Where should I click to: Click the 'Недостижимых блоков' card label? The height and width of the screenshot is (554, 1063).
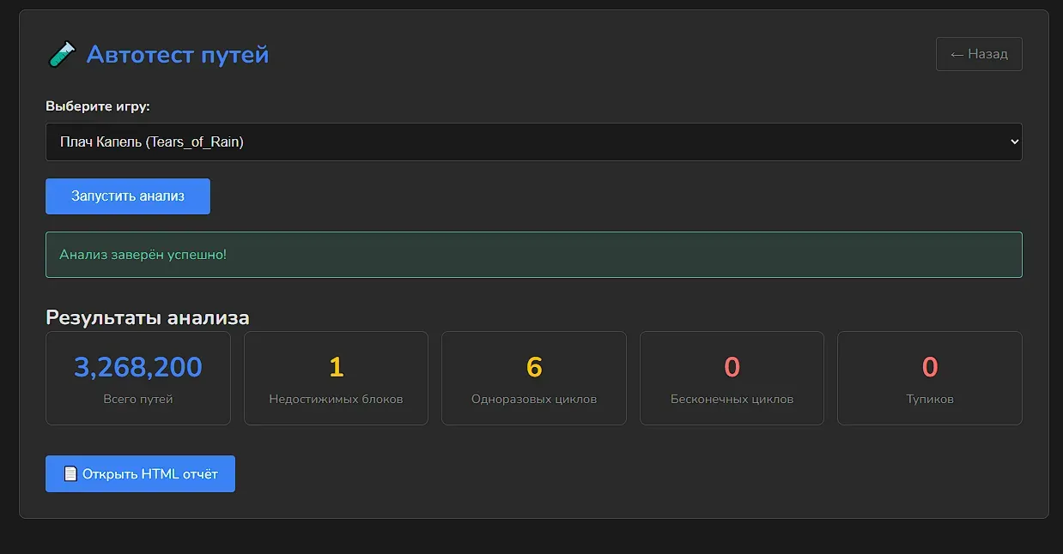tap(336, 399)
